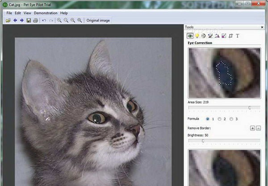The width and height of the screenshot is (268, 186).
Task: Zoom out with the minus magnifier icon
Action: coord(66,21)
